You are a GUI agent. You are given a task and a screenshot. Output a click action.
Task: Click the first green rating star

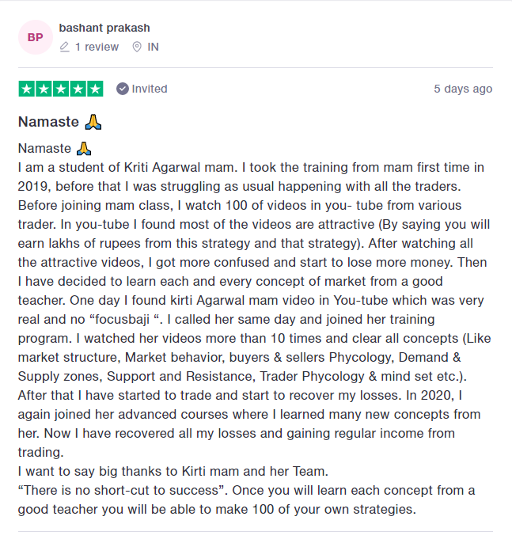coord(26,89)
